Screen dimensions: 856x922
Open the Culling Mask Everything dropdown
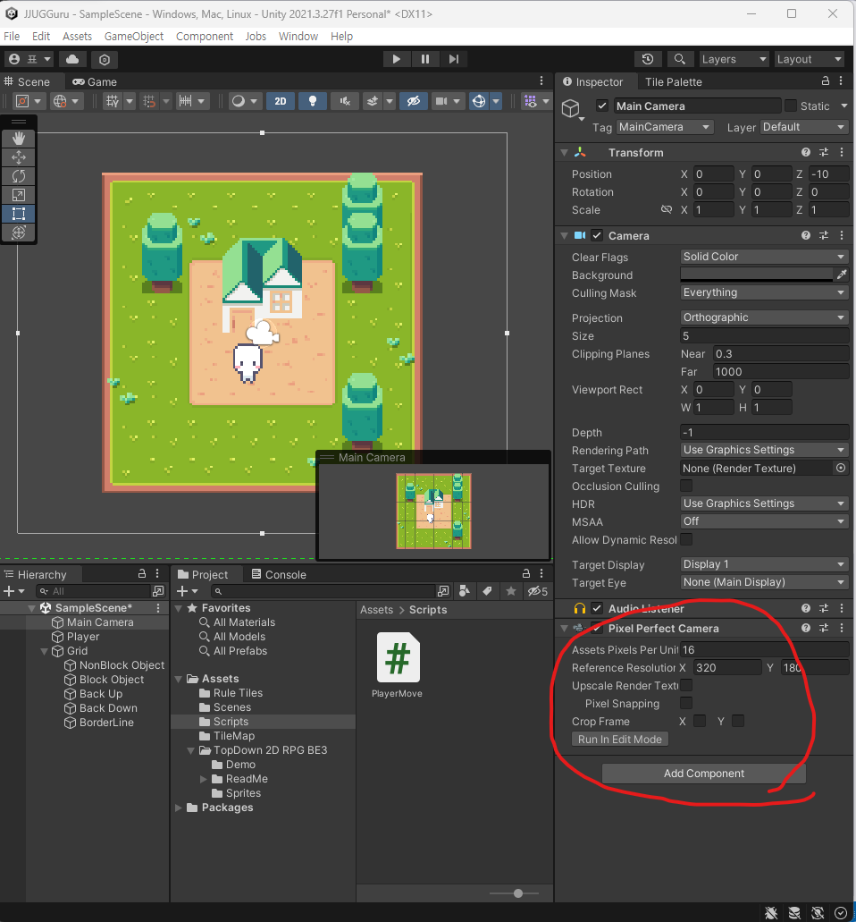click(x=764, y=292)
